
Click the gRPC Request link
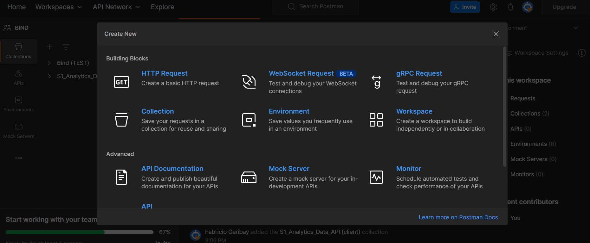click(x=419, y=73)
